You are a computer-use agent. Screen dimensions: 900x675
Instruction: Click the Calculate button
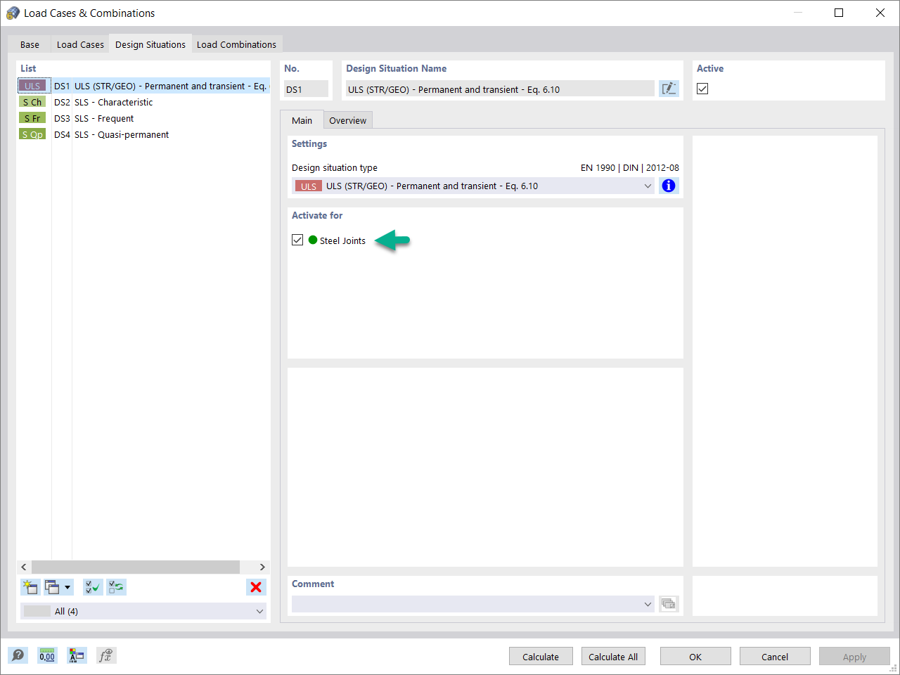[x=541, y=657]
